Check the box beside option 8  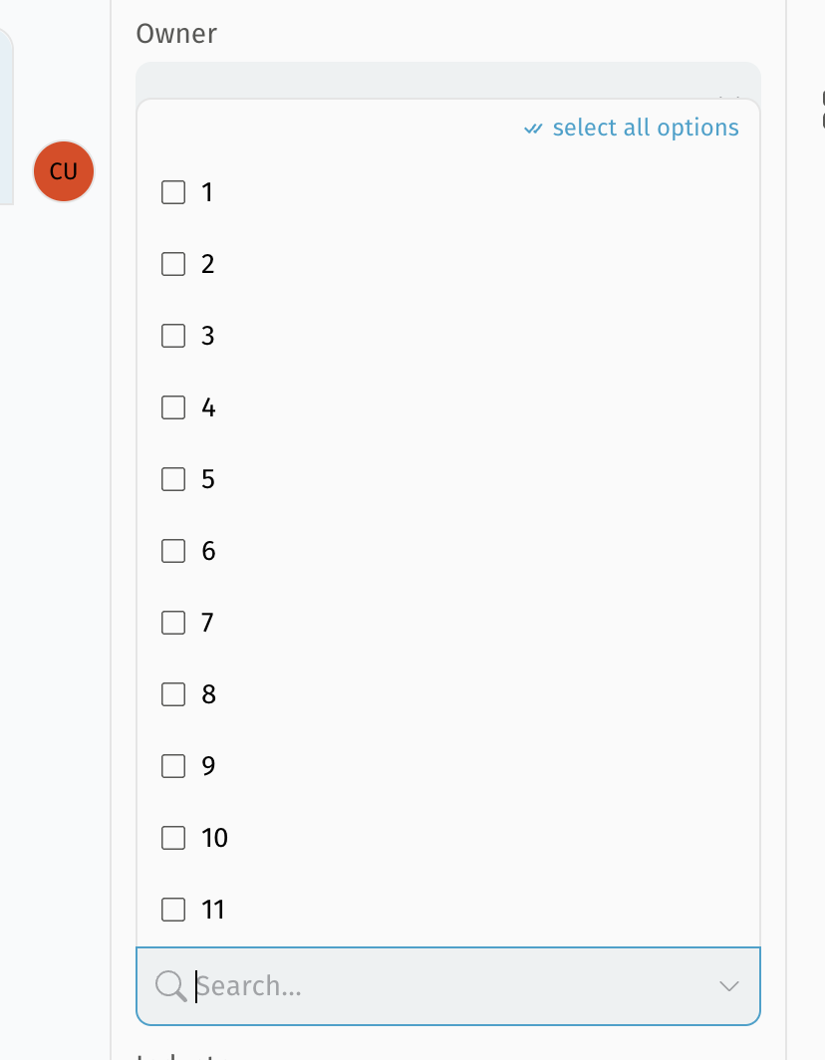pyautogui.click(x=173, y=694)
